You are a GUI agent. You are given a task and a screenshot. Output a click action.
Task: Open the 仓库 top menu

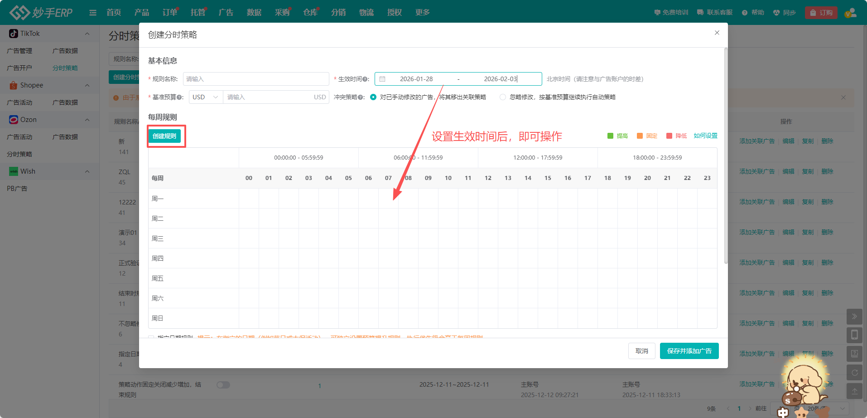click(x=310, y=13)
